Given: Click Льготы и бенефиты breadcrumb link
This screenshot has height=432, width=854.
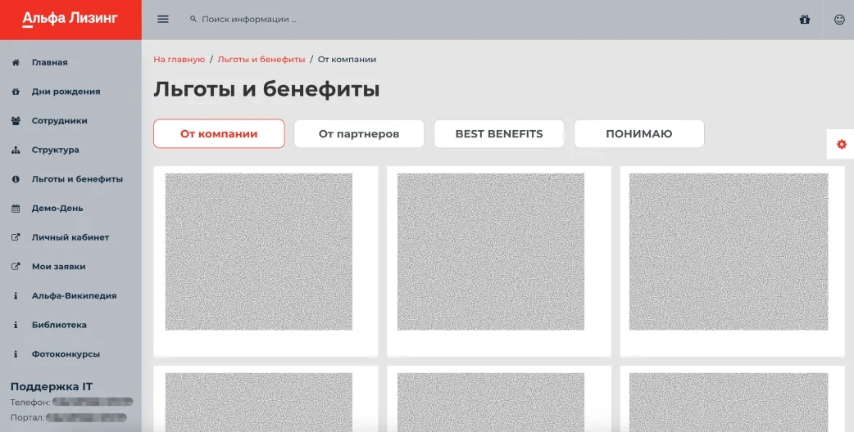Looking at the screenshot, I should point(261,60).
